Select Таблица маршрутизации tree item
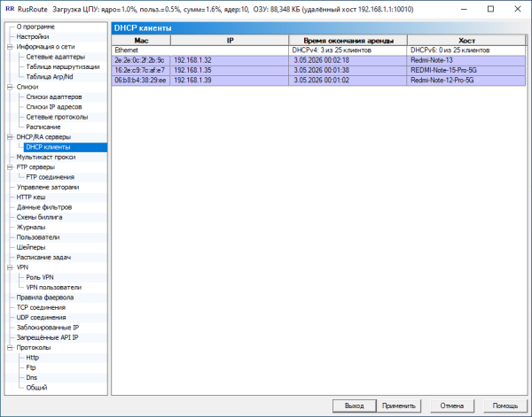Screen dimensions: 532x417 coord(63,66)
